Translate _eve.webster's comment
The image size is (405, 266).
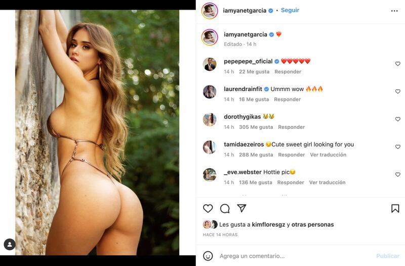coord(327,183)
